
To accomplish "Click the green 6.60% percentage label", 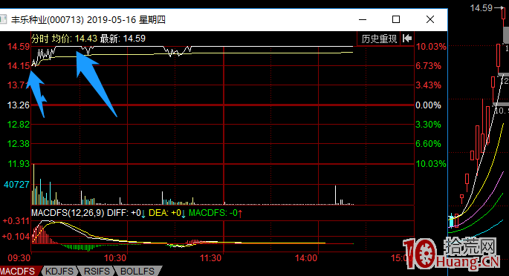I will 429,143.
